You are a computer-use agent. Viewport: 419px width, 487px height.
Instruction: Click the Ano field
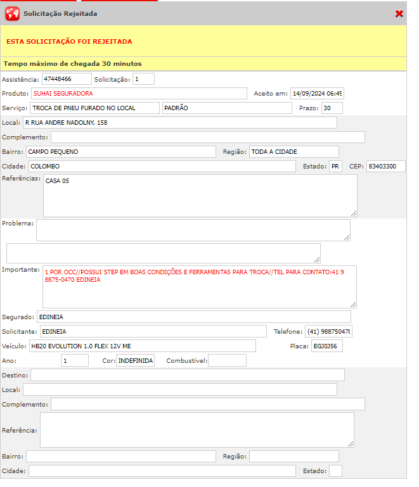pos(75,361)
